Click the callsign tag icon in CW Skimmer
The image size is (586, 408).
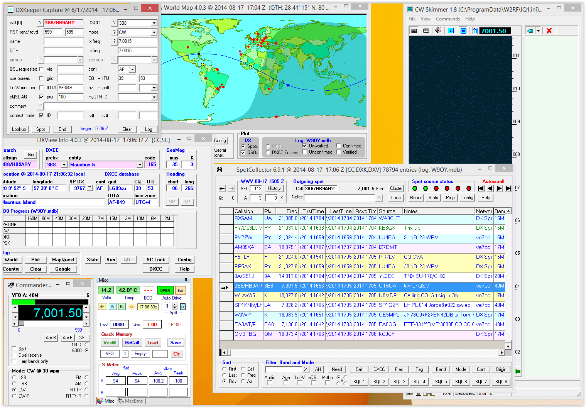pos(530,31)
